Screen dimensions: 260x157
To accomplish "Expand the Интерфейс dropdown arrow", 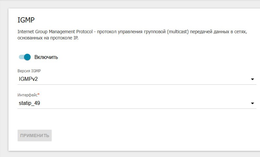I will pyautogui.click(x=253, y=103).
